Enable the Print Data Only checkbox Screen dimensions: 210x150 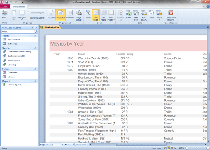coord(28,18)
